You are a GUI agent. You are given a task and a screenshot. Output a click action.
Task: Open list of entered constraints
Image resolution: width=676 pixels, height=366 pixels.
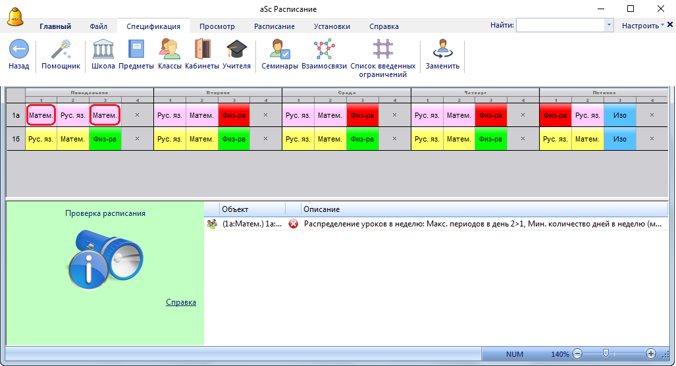[382, 50]
